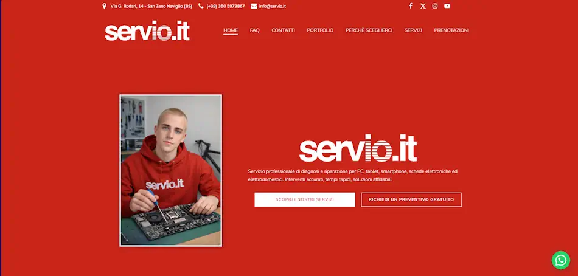The image size is (578, 276).
Task: Open the Instagram social icon
Action: [435, 6]
